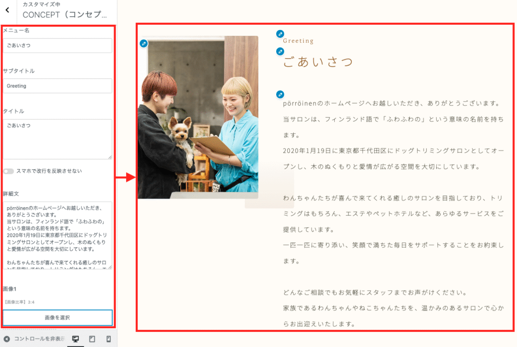Viewport: 517px width, 347px height.
Task: Grab the タイトル textarea resize handle
Action: coord(109,157)
